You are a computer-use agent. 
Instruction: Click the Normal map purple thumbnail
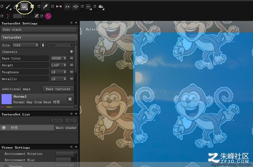[7, 99]
